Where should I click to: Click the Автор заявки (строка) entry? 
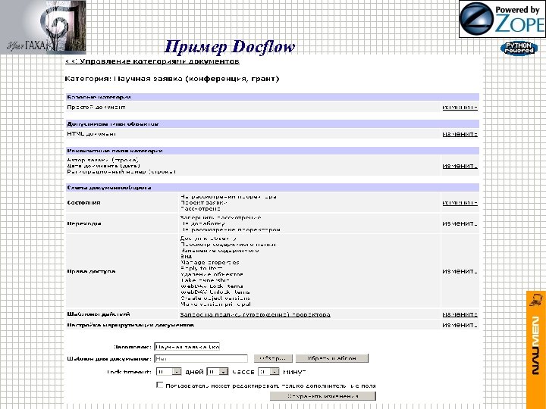(103, 160)
